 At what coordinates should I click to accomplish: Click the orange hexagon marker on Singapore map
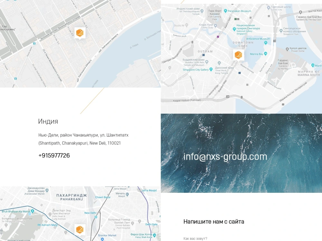[238, 55]
